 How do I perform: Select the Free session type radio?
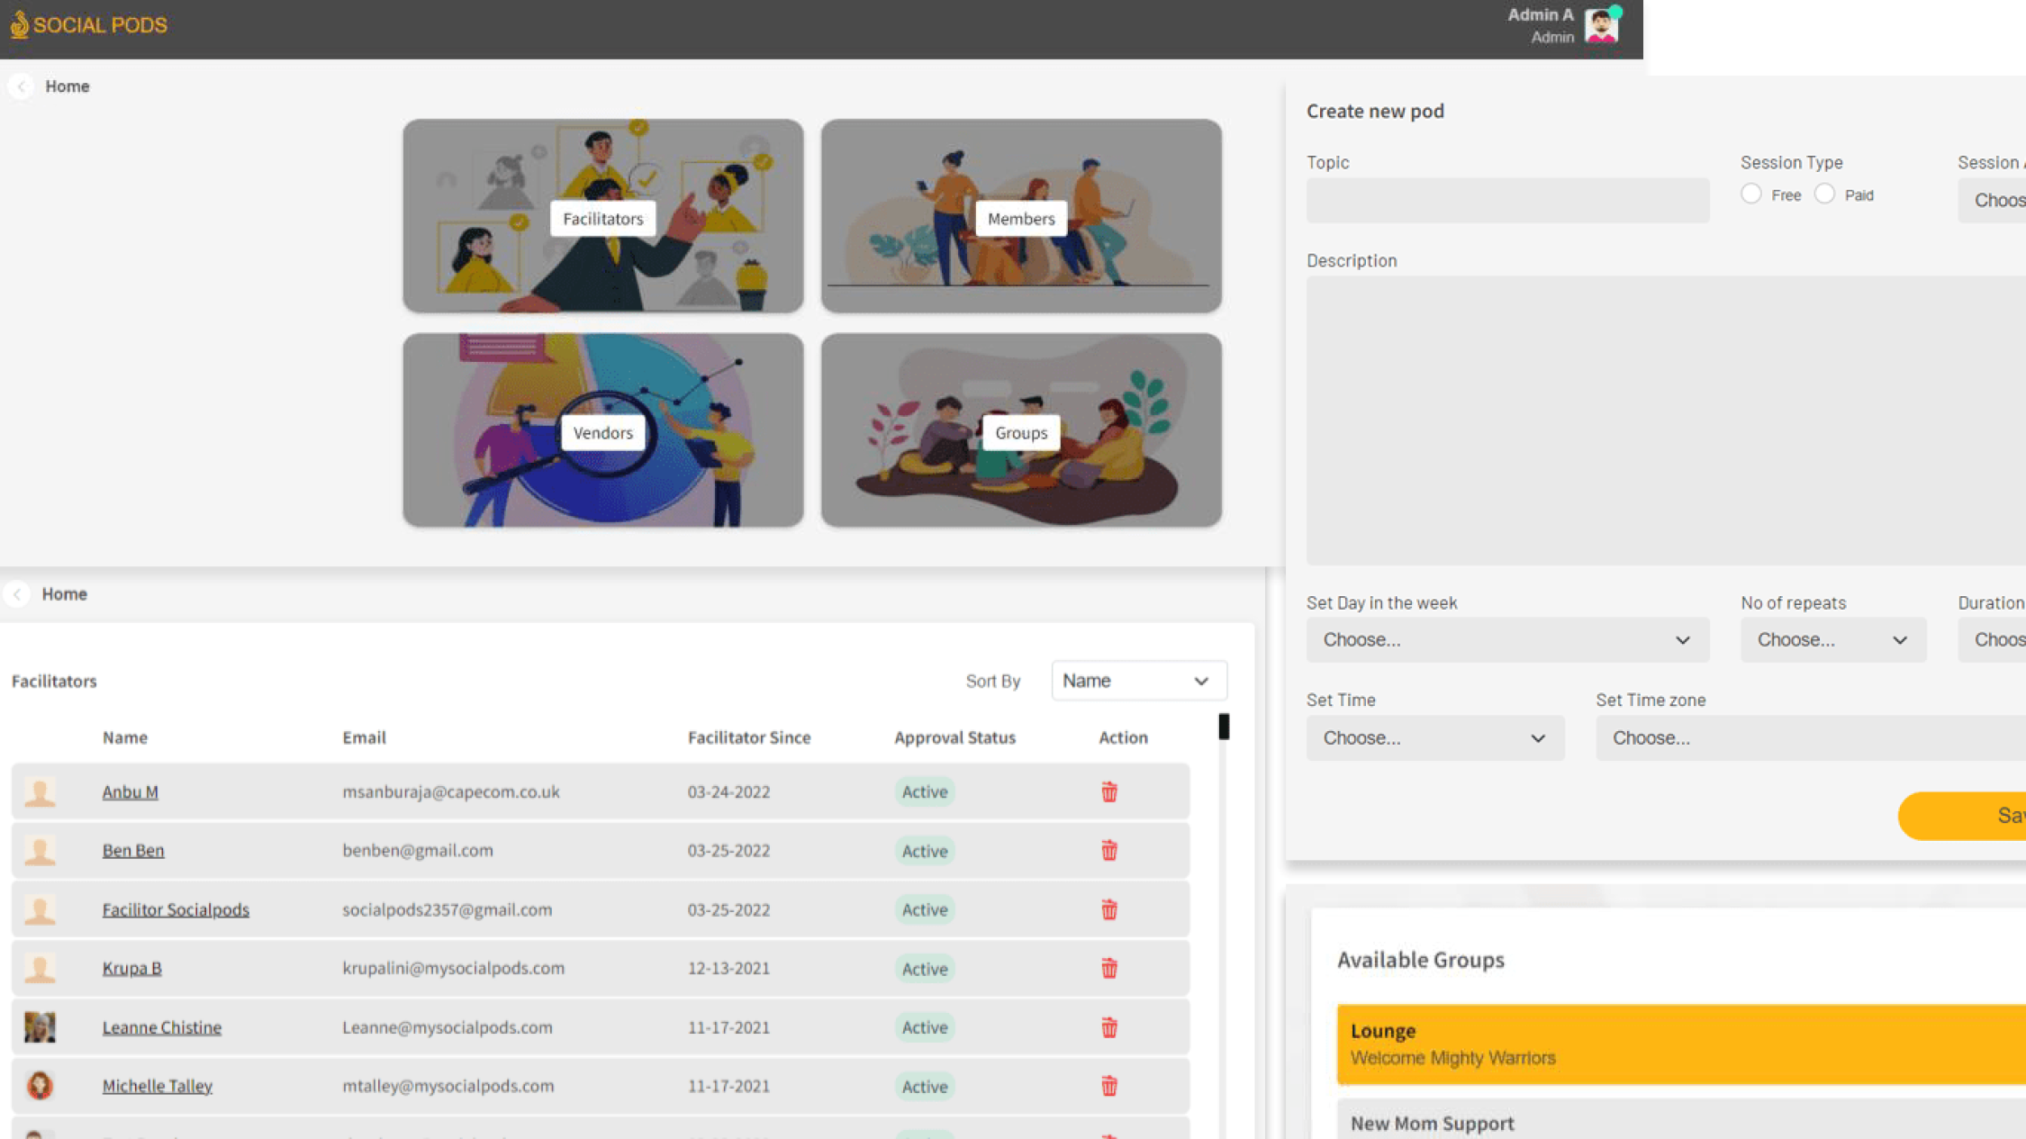1750,194
